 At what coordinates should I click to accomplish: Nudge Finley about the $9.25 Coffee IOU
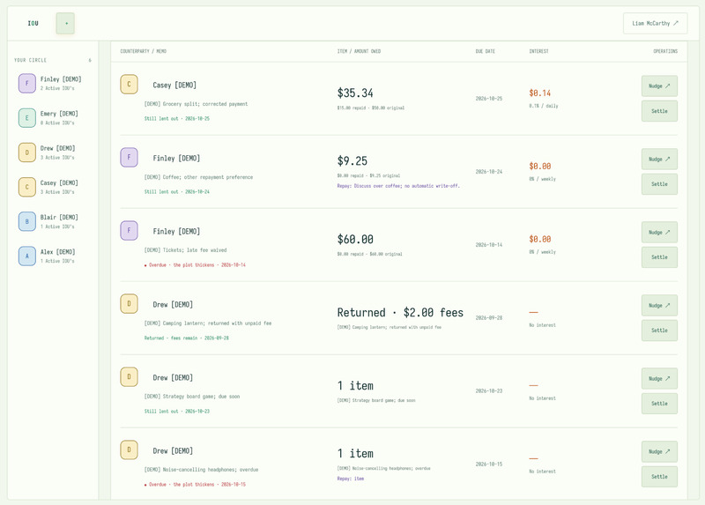tap(659, 160)
